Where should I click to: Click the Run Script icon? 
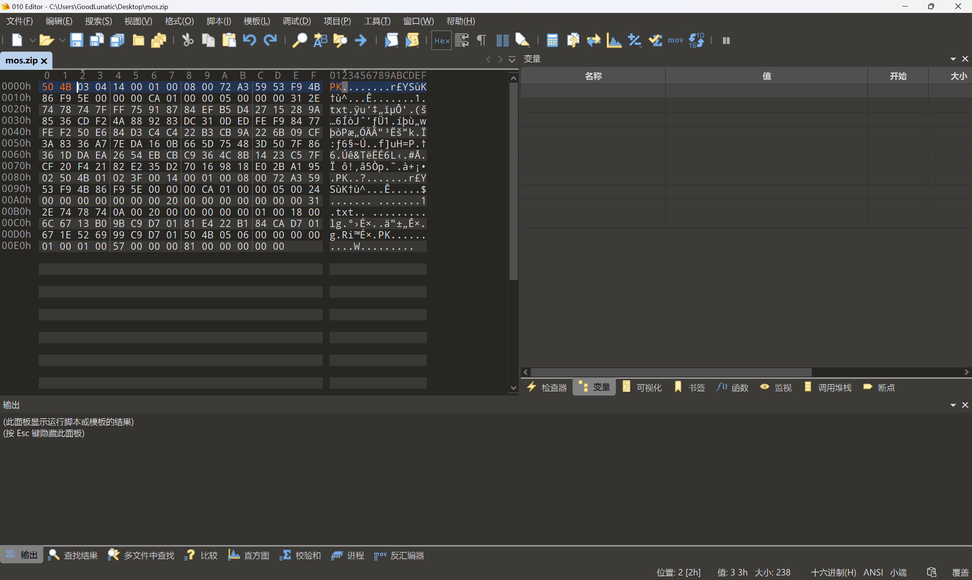[x=391, y=40]
